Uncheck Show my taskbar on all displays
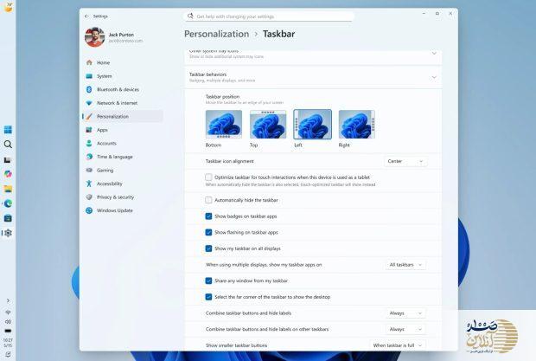The width and height of the screenshot is (536, 361). (x=208, y=248)
